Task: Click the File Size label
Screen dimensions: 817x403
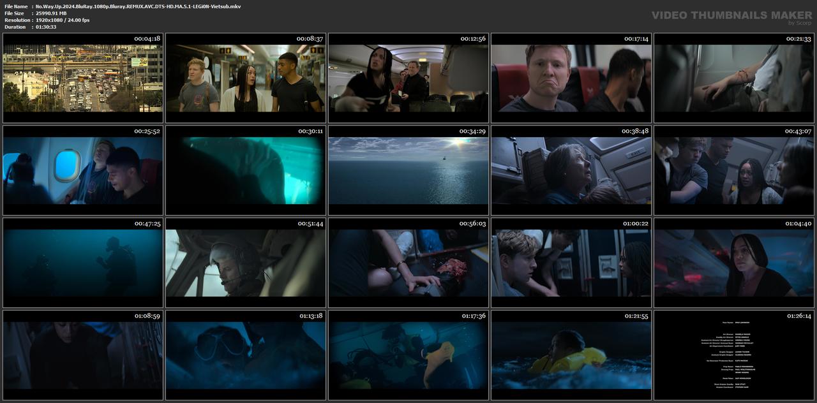Action: 14,13
